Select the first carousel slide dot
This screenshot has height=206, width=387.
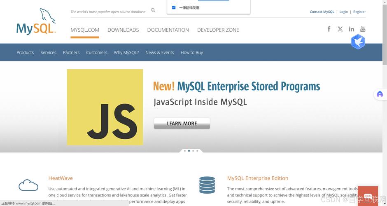tap(185, 151)
